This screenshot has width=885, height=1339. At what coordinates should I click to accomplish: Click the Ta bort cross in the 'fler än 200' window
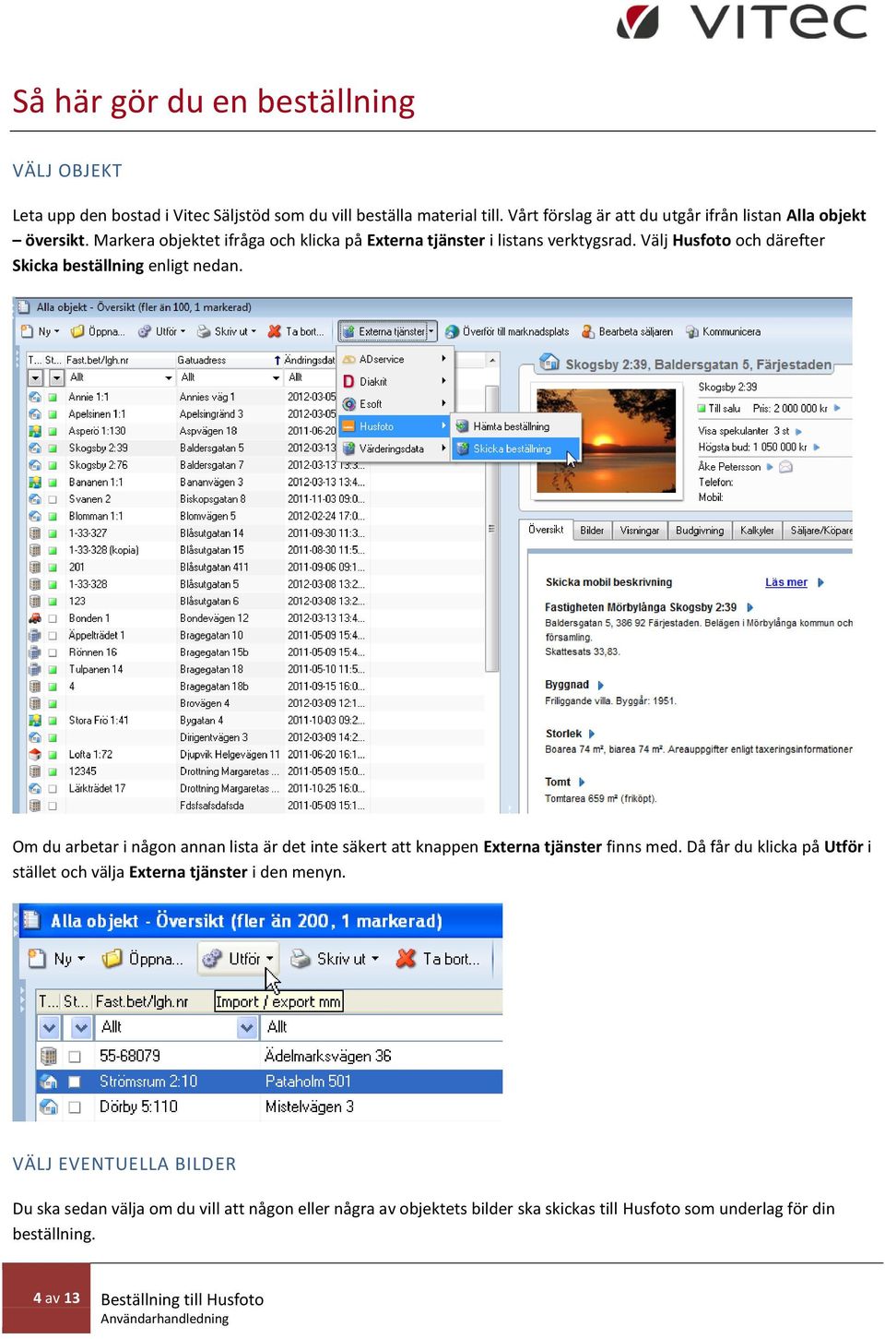406,959
